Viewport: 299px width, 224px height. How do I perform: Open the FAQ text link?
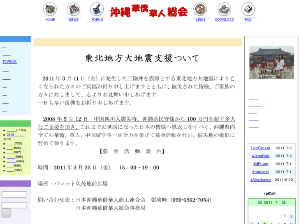point(248,20)
